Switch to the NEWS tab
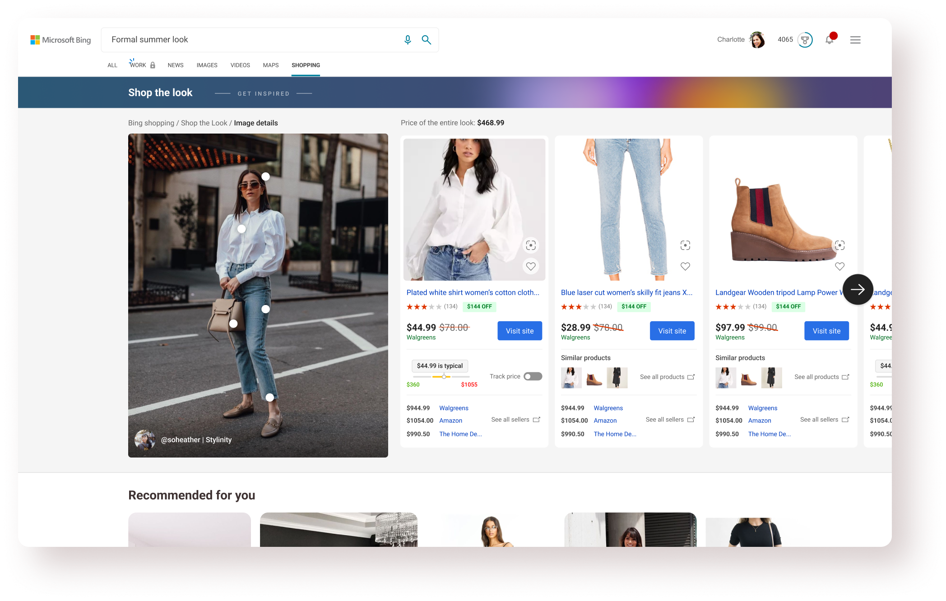 tap(175, 65)
